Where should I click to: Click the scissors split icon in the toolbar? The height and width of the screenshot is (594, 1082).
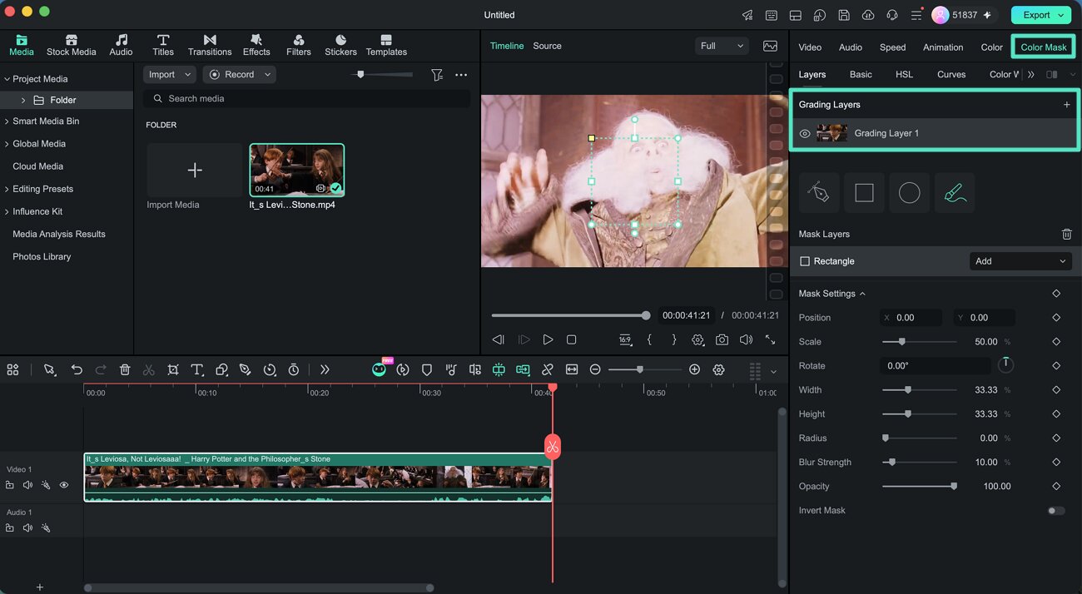tap(149, 369)
